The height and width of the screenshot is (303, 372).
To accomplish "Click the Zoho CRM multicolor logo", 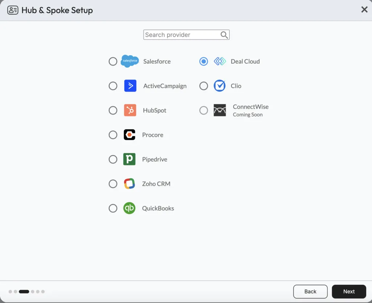I will coord(129,184).
